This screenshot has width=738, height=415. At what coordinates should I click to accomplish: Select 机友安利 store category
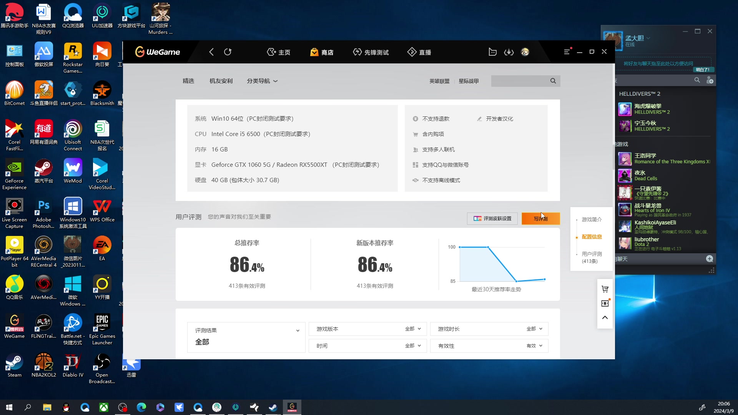[x=221, y=81]
